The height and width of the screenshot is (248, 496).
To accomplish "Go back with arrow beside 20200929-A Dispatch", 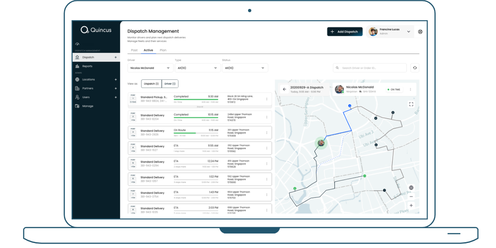I will [x=284, y=89].
